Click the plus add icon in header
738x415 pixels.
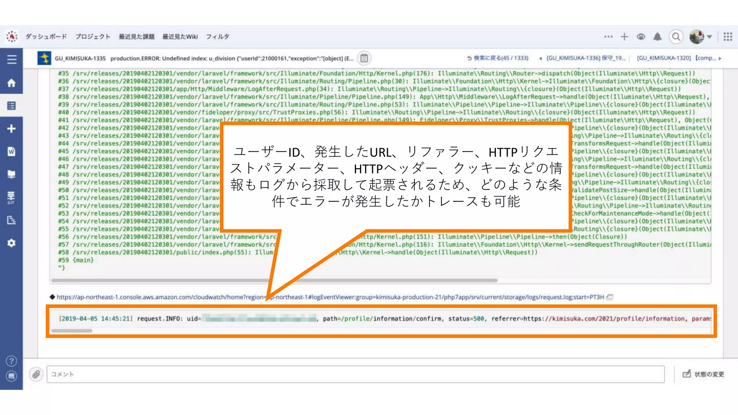tap(624, 36)
